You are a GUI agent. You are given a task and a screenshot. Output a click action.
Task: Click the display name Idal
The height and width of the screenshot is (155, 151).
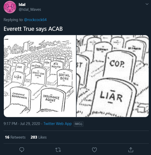[x=22, y=5]
